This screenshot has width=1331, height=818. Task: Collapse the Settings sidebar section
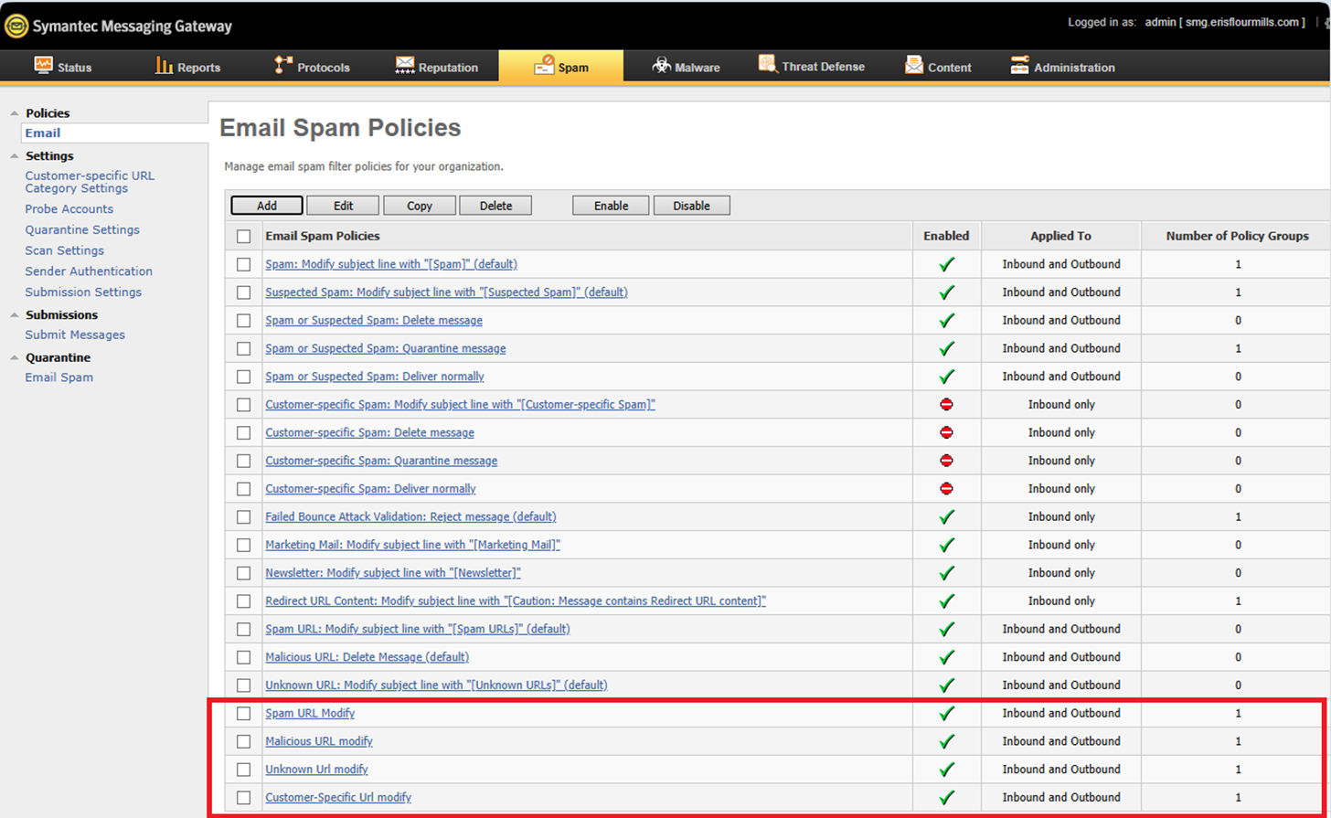13,156
